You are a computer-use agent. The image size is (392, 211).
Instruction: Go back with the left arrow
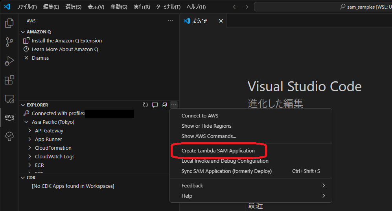[x=235, y=7]
